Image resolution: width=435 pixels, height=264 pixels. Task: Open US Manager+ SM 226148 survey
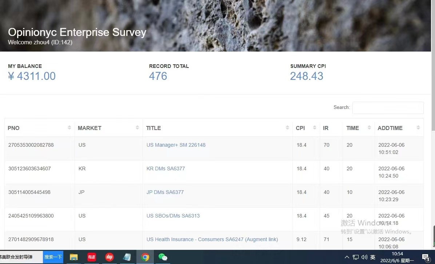[x=176, y=145]
